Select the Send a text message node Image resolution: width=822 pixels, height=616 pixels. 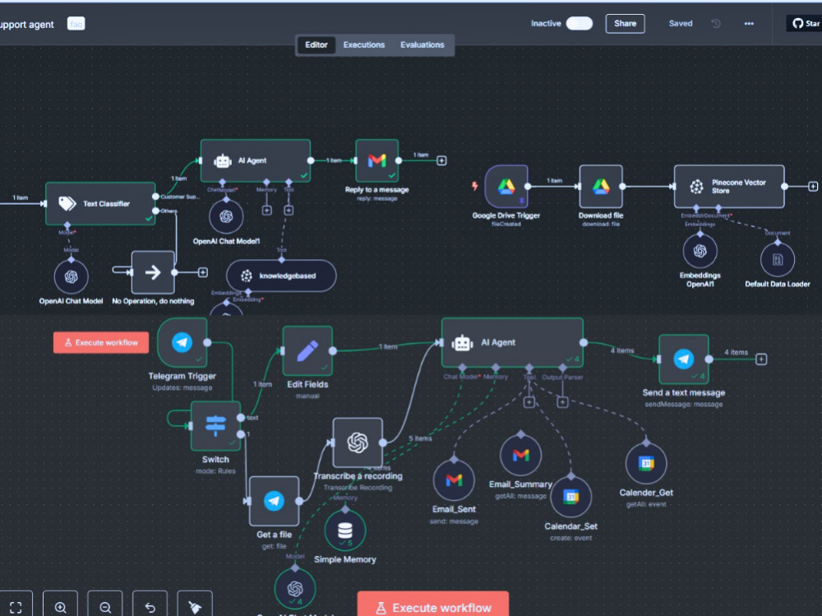pos(684,359)
